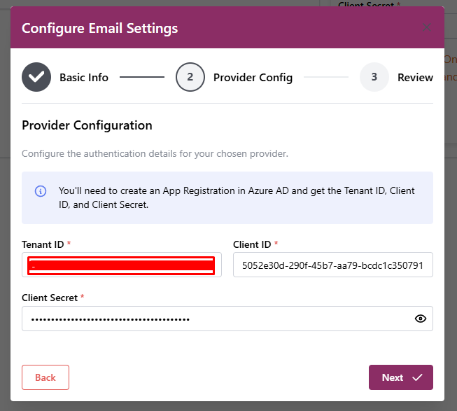
Task: Click the info icon in Azure notice
Action: click(x=41, y=191)
